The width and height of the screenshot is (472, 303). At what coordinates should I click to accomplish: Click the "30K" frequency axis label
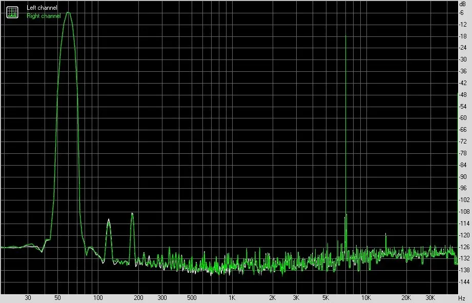430,298
